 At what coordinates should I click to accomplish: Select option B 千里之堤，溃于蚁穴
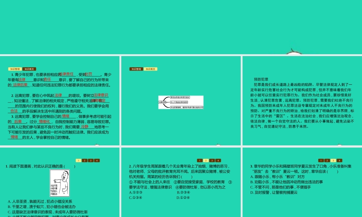pos(42,207)
